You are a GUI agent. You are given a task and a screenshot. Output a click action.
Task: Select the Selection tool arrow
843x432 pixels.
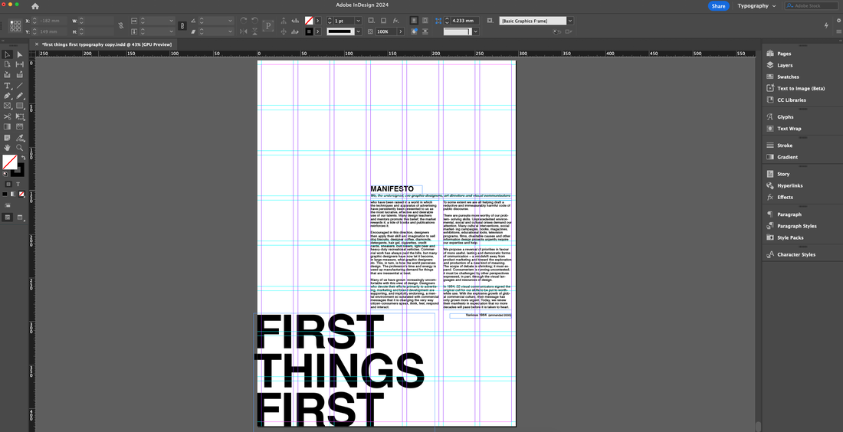point(8,54)
